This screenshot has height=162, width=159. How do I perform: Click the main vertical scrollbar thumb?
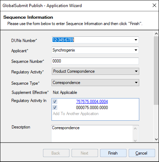click(x=156, y=71)
